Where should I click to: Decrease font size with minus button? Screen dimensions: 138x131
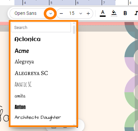(61, 13)
